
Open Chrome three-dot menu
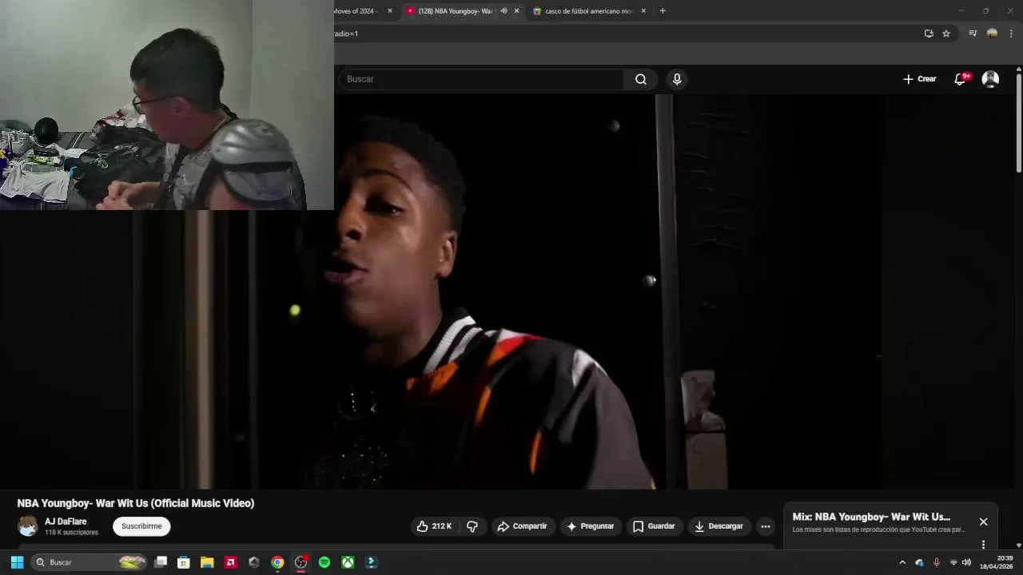pyautogui.click(x=1011, y=34)
